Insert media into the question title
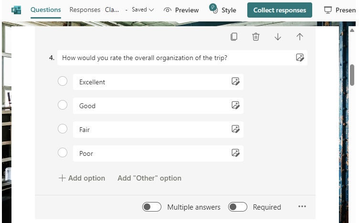Image resolution: width=359 pixels, height=223 pixels. pyautogui.click(x=300, y=58)
